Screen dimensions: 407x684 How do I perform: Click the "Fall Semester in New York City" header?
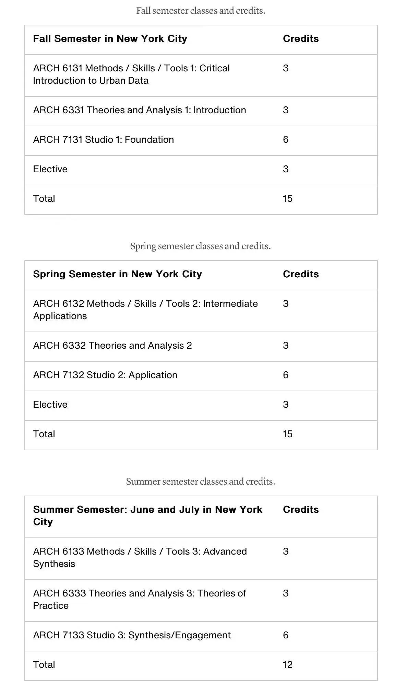110,39
